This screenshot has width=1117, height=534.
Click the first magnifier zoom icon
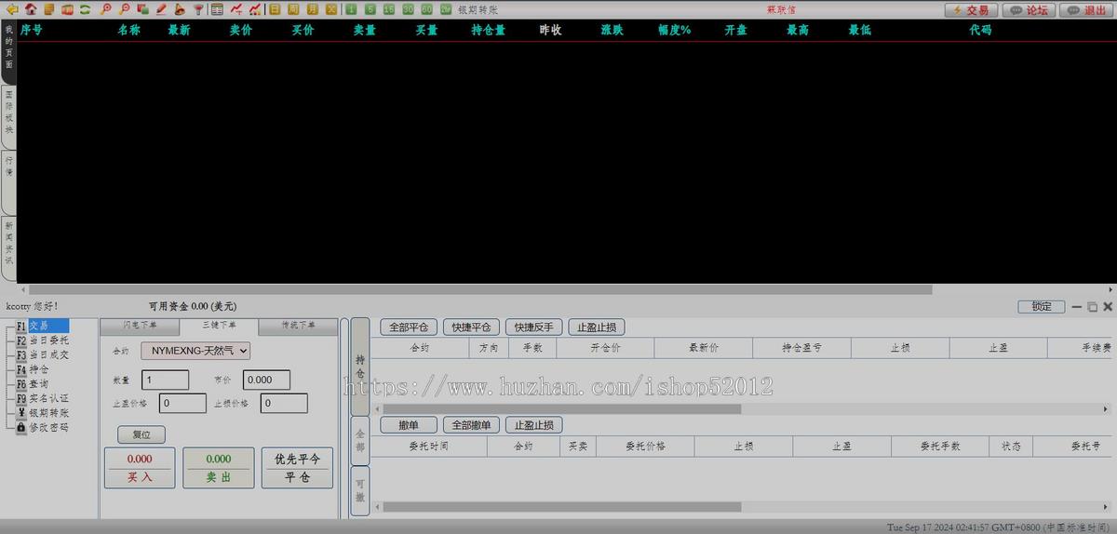pyautogui.click(x=106, y=9)
